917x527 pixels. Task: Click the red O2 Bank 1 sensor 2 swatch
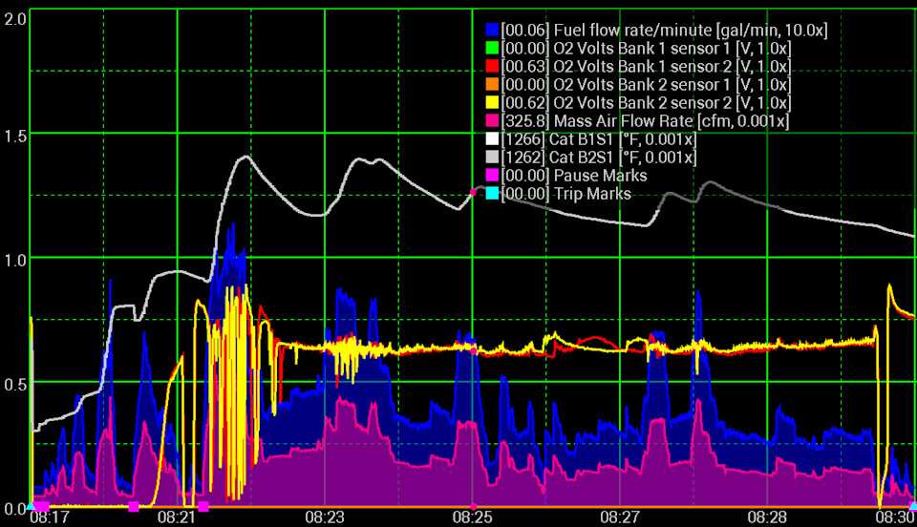493,66
